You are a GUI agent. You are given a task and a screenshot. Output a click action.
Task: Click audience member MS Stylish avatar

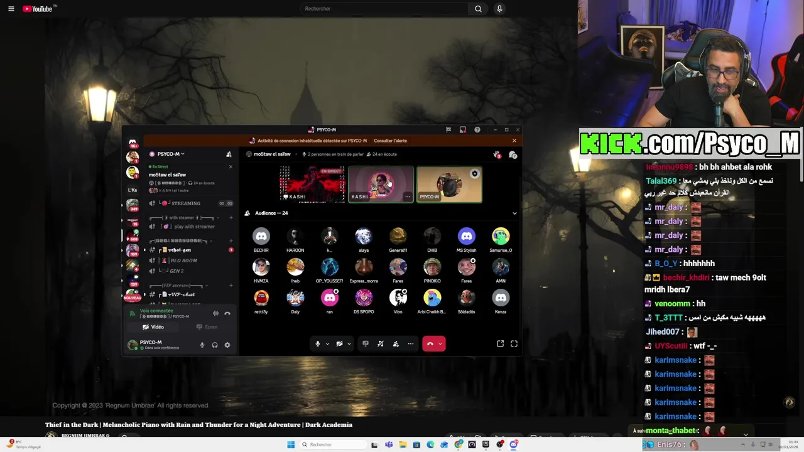click(x=466, y=236)
